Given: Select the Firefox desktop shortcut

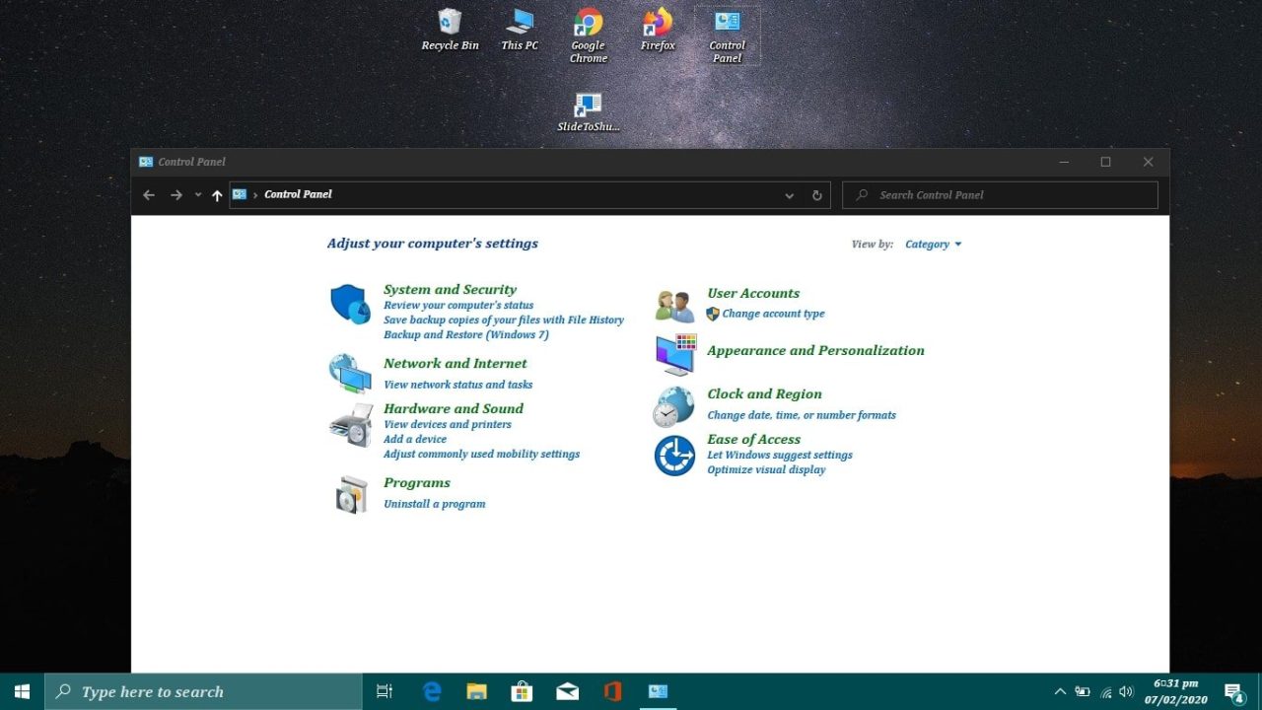Looking at the screenshot, I should pyautogui.click(x=658, y=30).
